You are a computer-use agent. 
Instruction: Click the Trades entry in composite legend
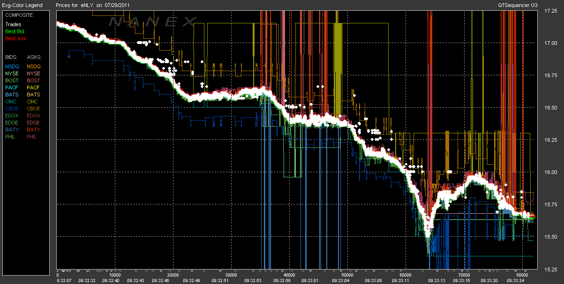click(x=13, y=24)
